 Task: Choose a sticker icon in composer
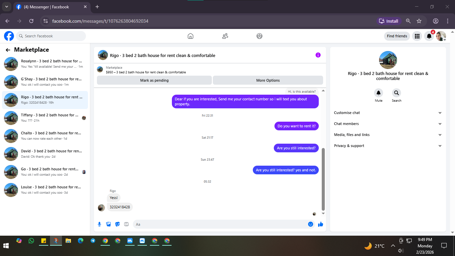(x=117, y=224)
